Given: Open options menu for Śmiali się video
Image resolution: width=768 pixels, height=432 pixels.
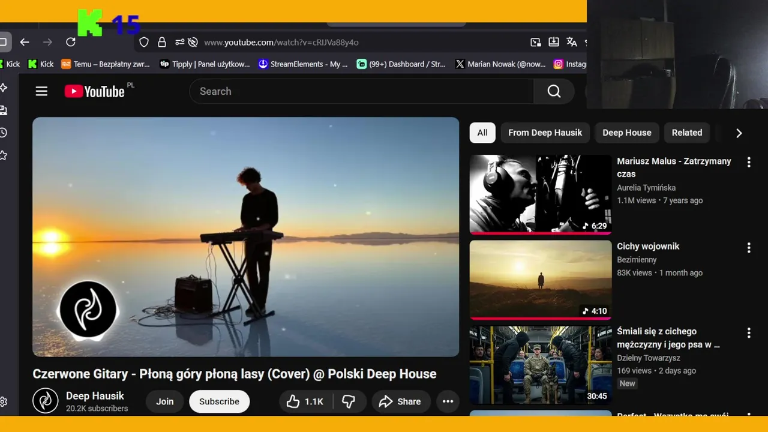Looking at the screenshot, I should click(x=748, y=332).
